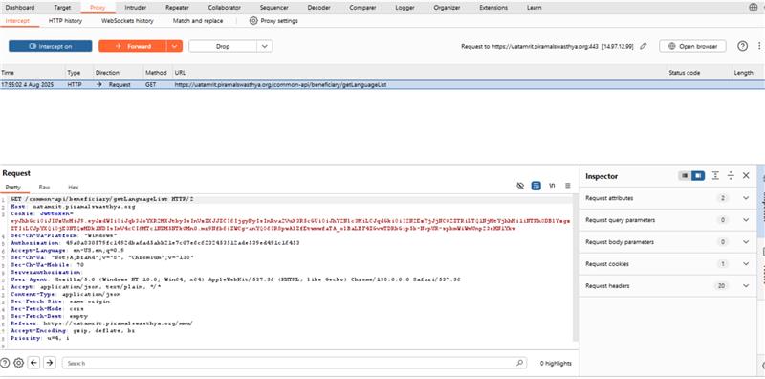Switch Inspector to left docked layout
The height and width of the screenshot is (379, 765).
(685, 176)
